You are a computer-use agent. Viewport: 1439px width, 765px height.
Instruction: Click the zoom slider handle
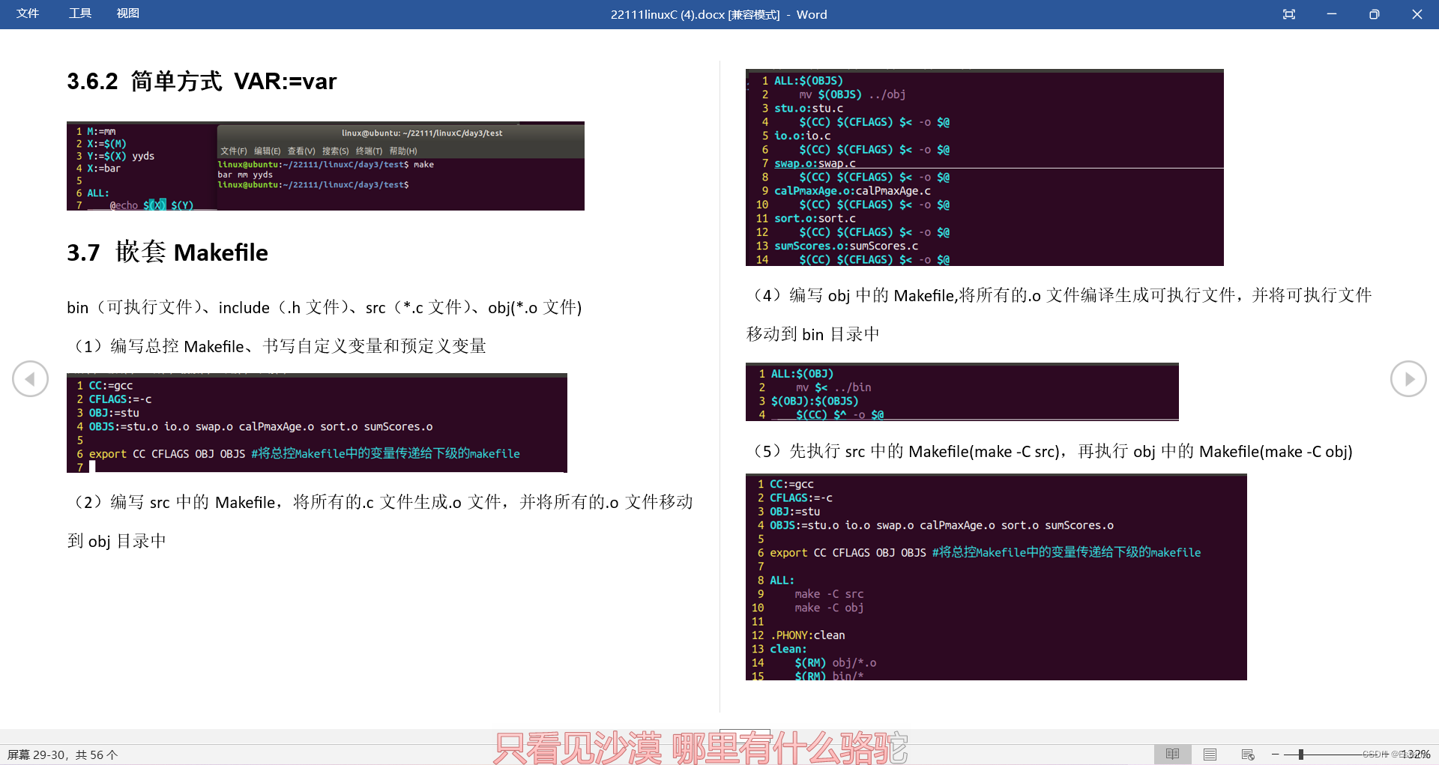click(1302, 754)
